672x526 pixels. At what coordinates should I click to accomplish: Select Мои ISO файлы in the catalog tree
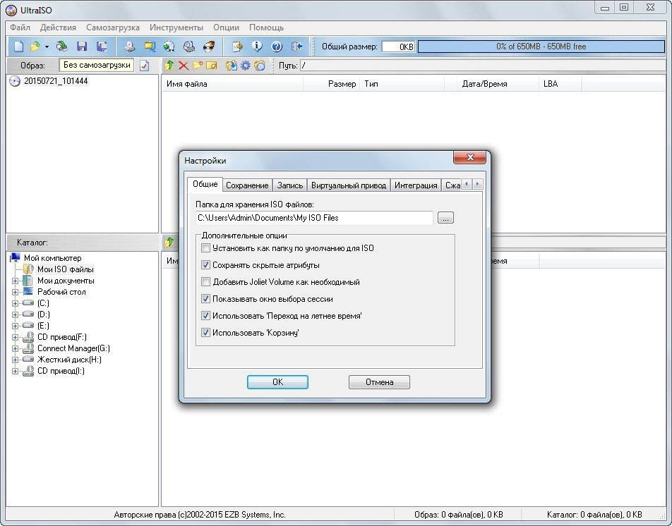pyautogui.click(x=65, y=269)
